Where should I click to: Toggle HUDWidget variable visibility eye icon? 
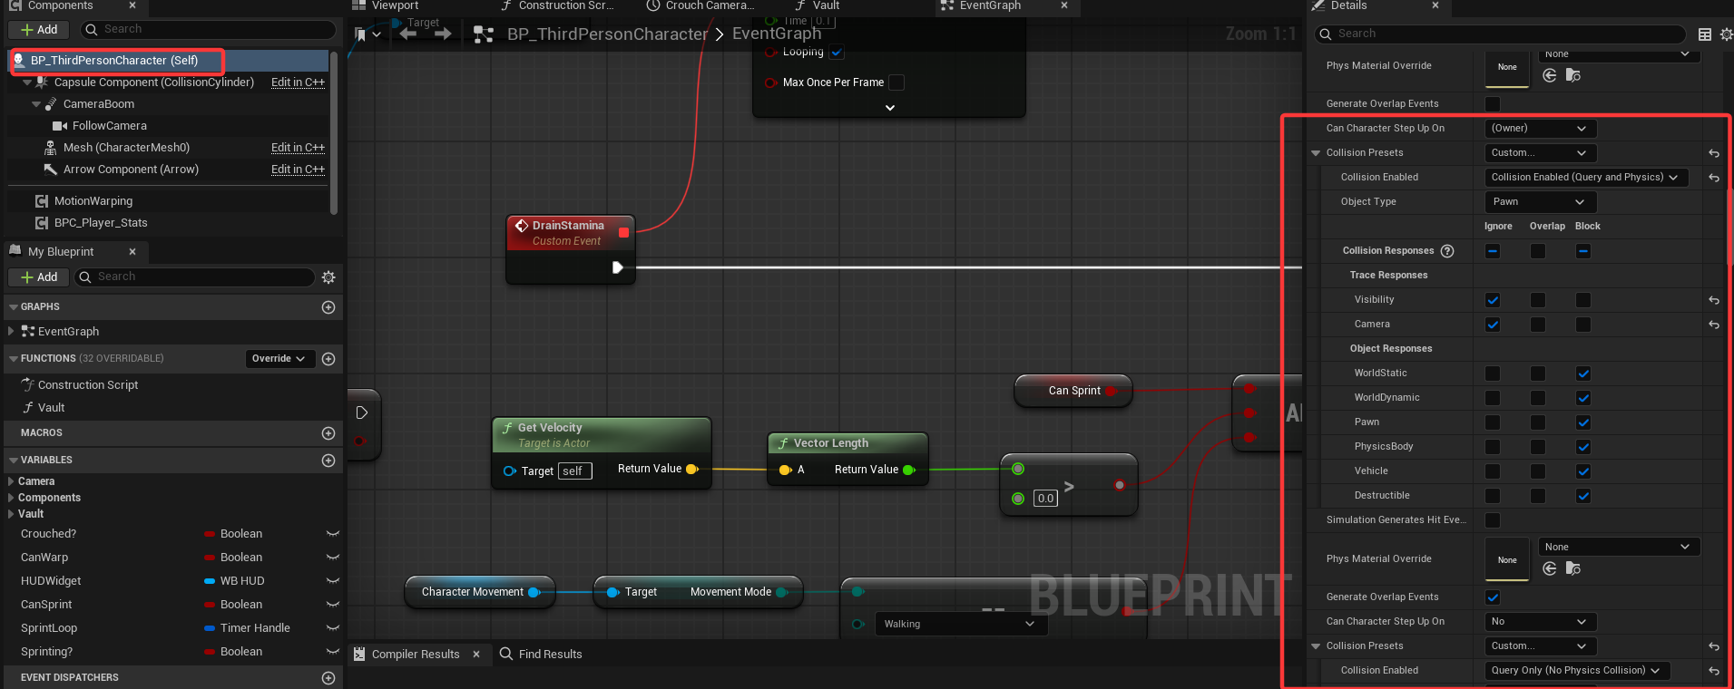[x=333, y=581]
